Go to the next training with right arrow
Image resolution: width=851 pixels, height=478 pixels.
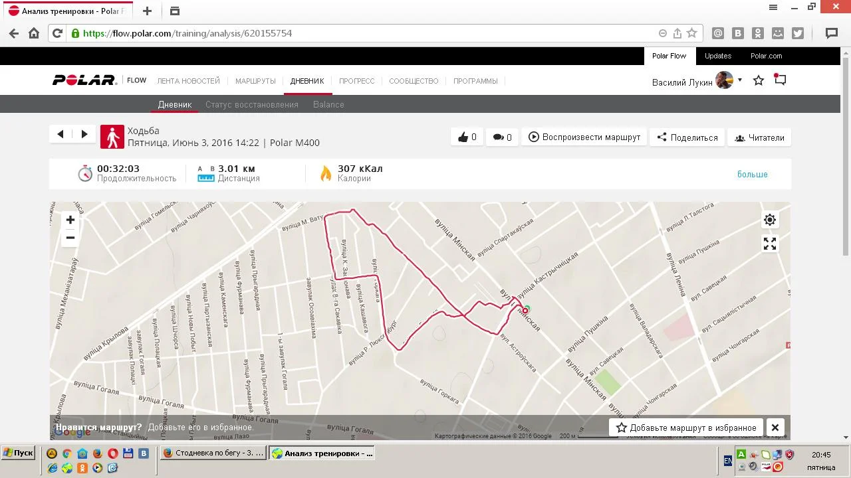pyautogui.click(x=84, y=134)
